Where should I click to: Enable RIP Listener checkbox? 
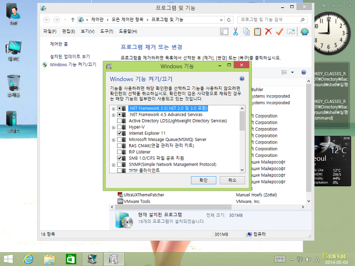pos(119,152)
